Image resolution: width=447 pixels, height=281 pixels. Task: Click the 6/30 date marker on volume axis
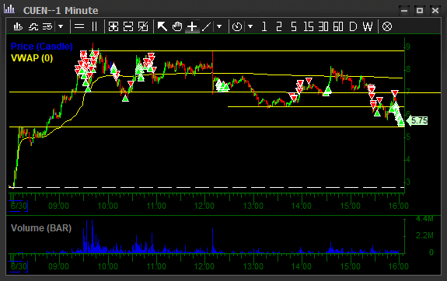tap(19, 266)
